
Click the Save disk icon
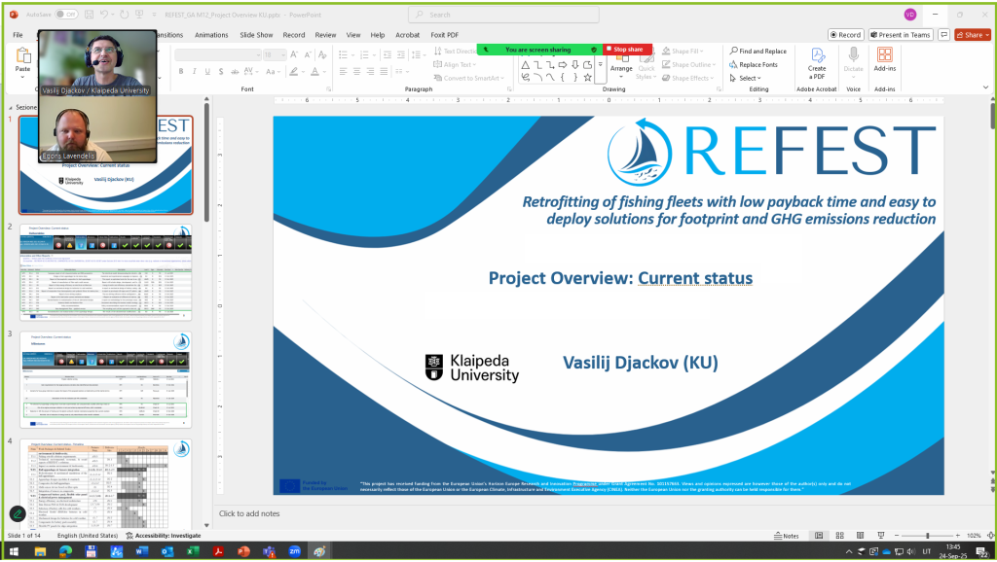coord(89,14)
